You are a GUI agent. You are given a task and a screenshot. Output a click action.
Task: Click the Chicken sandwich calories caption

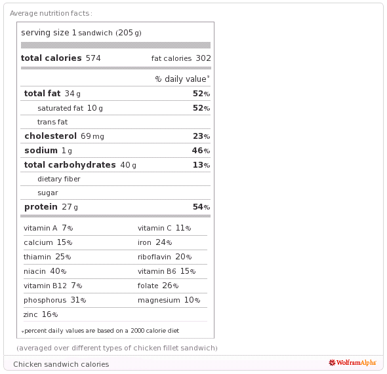point(61,364)
